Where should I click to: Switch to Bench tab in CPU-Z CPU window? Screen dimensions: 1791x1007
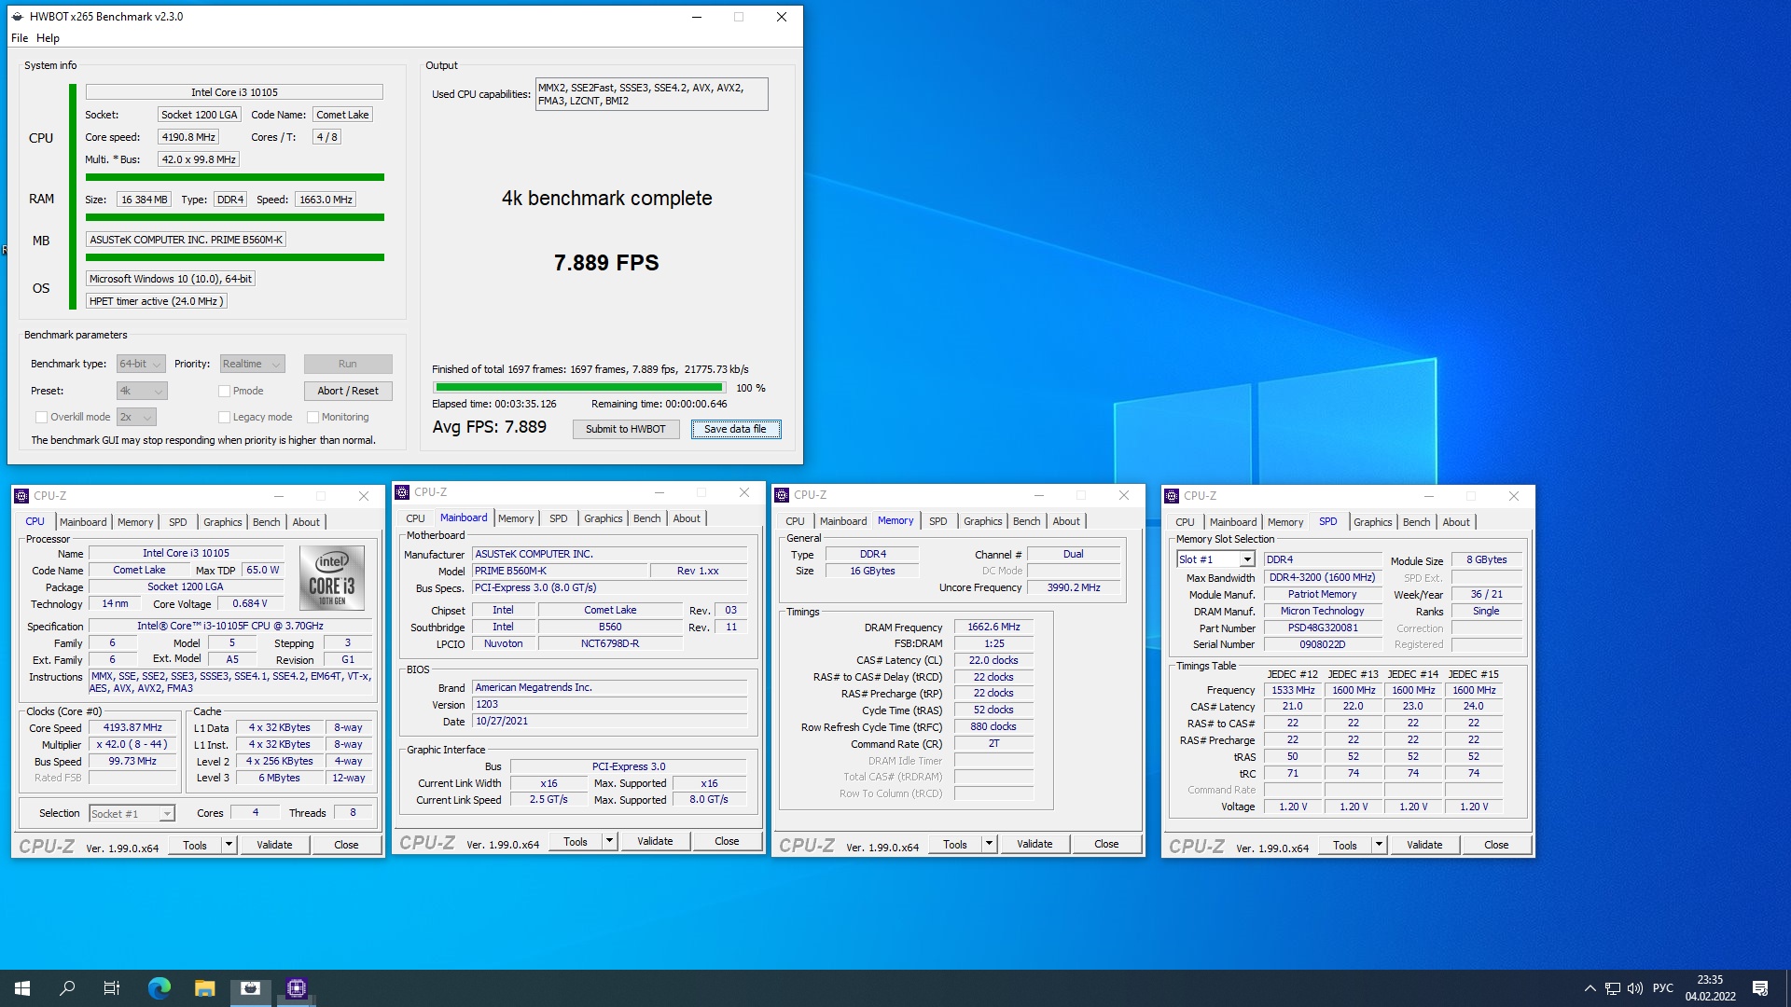[x=266, y=522]
